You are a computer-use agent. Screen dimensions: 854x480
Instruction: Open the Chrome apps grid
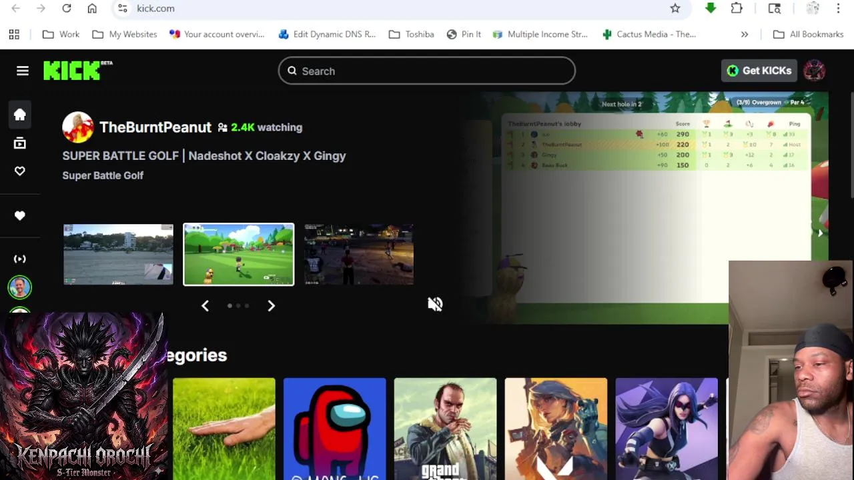point(14,34)
